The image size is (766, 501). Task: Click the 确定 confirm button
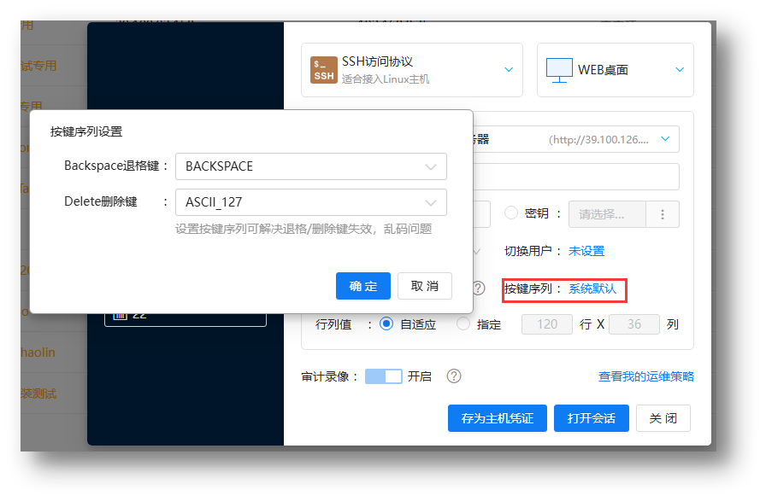363,286
